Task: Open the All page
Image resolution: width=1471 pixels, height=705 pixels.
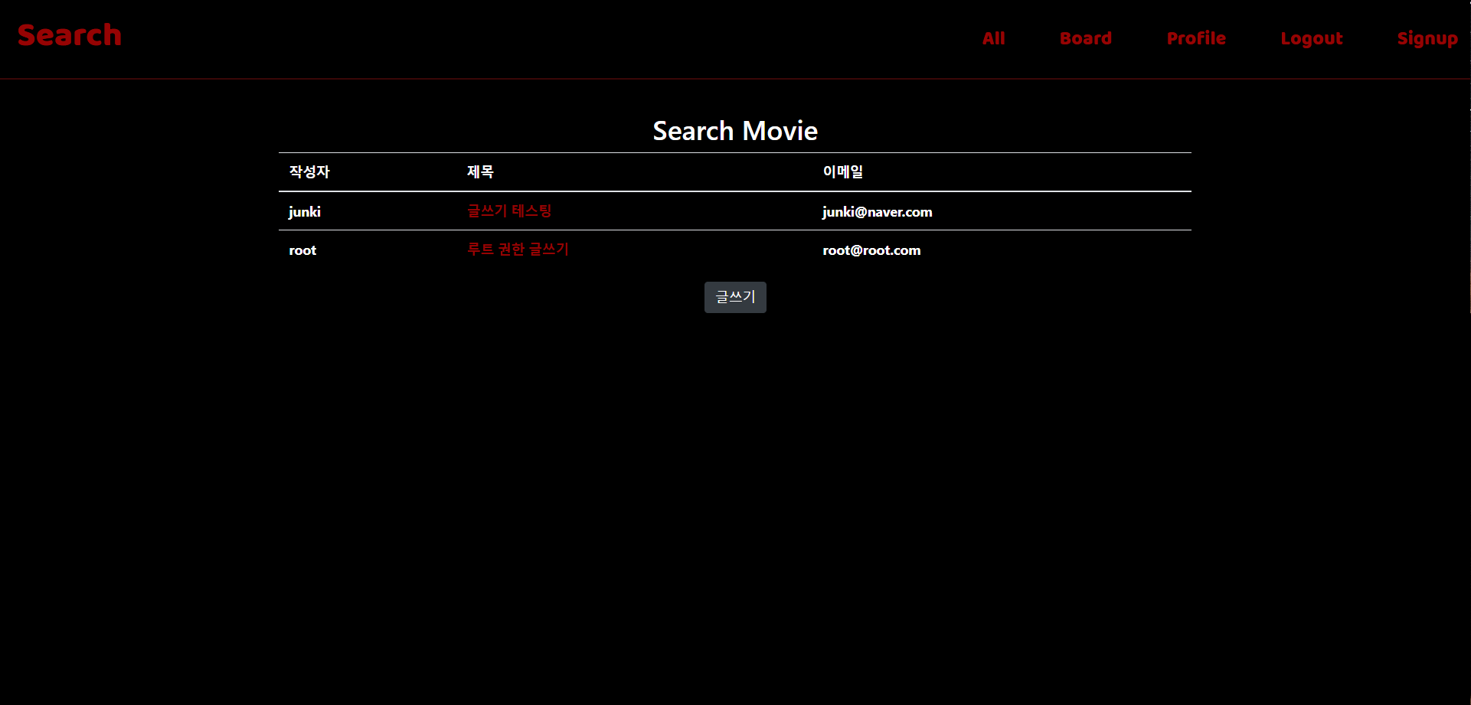Action: click(x=993, y=38)
